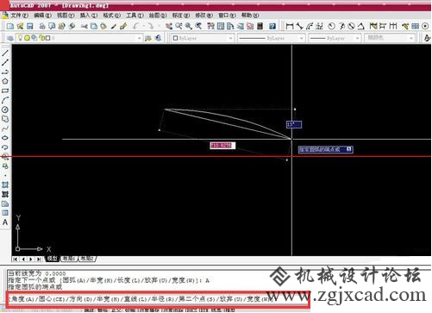This screenshot has width=432, height=313.
Task: Expand the layer selection dropdown
Action: pos(140,38)
